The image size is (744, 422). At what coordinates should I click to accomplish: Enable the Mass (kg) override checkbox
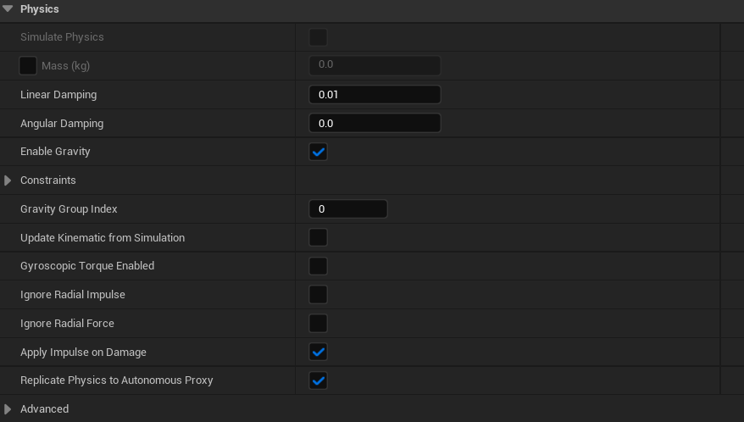point(28,66)
